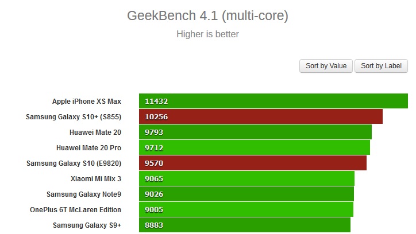Click the Samsung Galaxy S10+ (S855) label
This screenshot has height=234, width=416.
pos(74,117)
